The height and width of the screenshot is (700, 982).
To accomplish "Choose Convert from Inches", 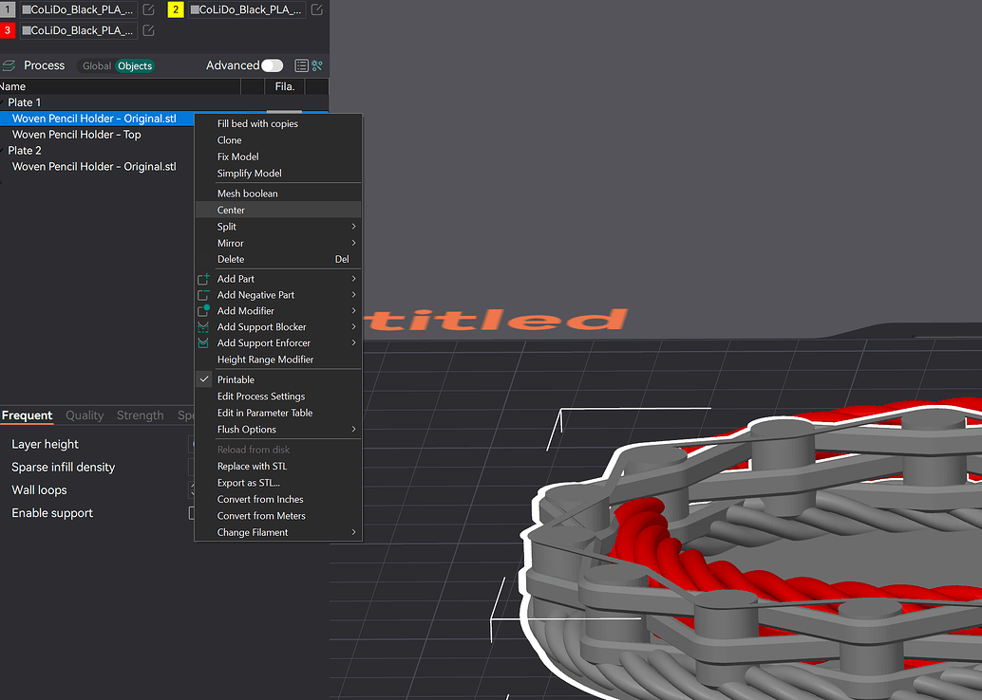I will point(278,499).
